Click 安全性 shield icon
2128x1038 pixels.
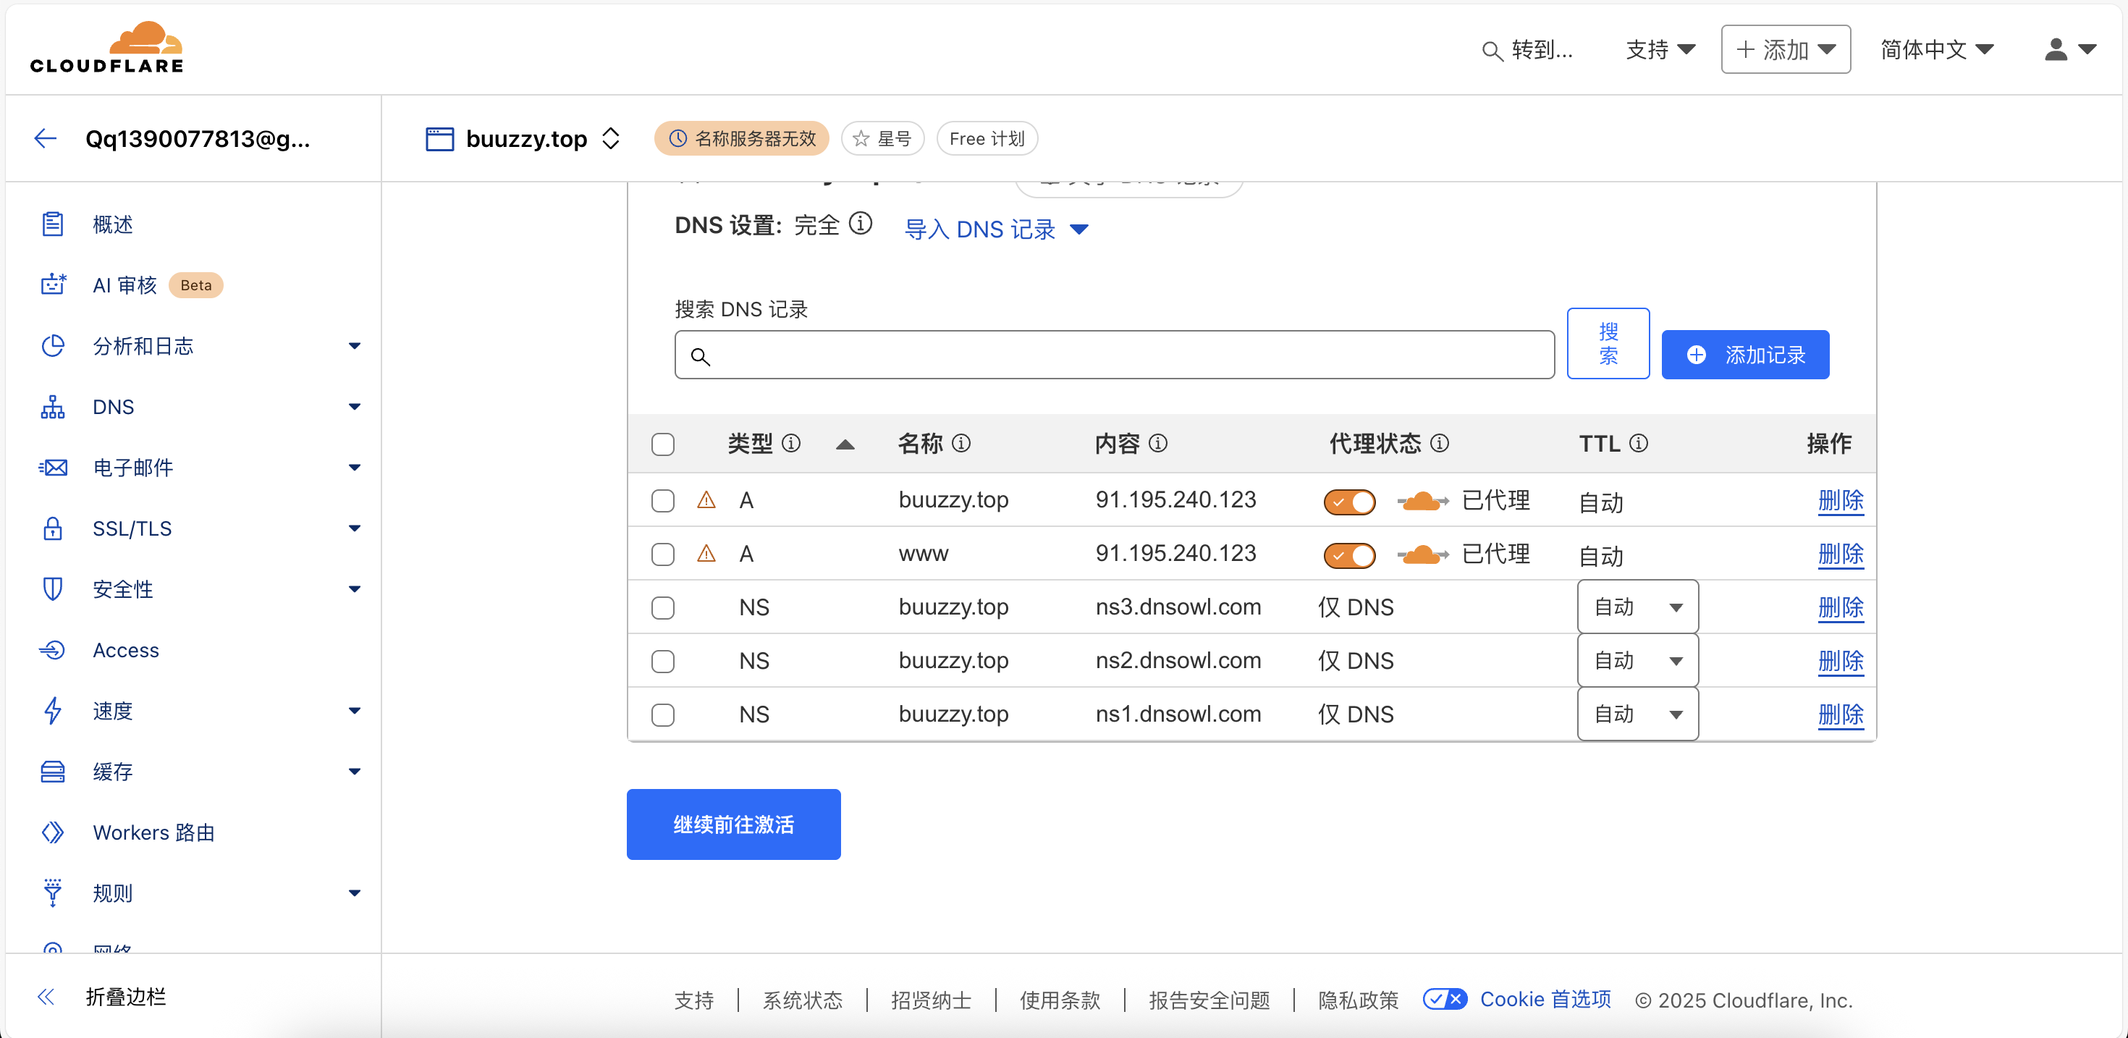pos(53,589)
